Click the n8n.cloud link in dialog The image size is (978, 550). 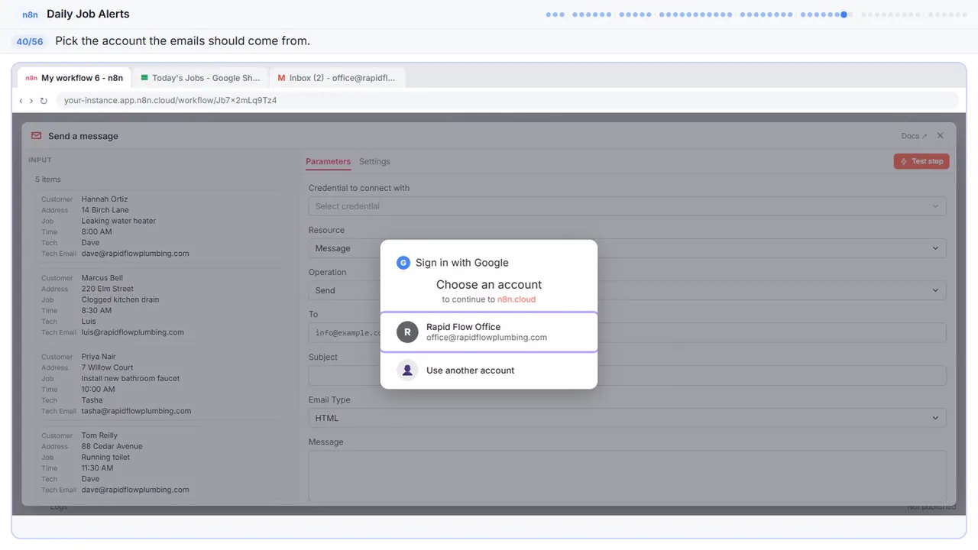[x=517, y=299]
